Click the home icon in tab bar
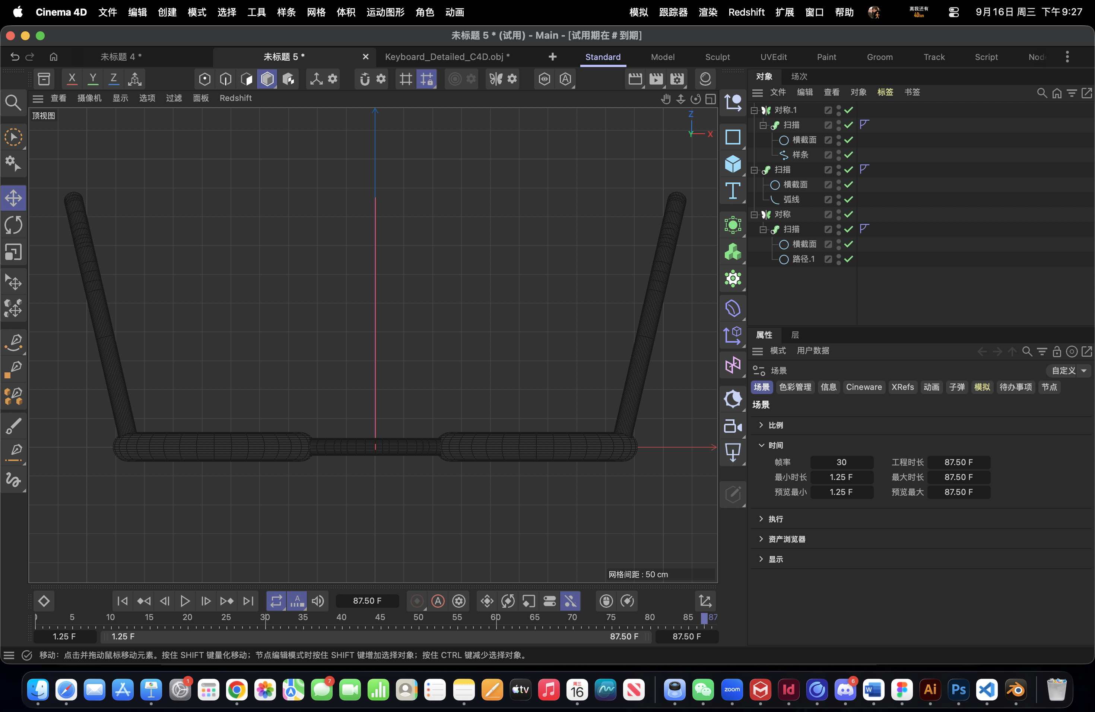Image resolution: width=1095 pixels, height=712 pixels. pos(54,57)
